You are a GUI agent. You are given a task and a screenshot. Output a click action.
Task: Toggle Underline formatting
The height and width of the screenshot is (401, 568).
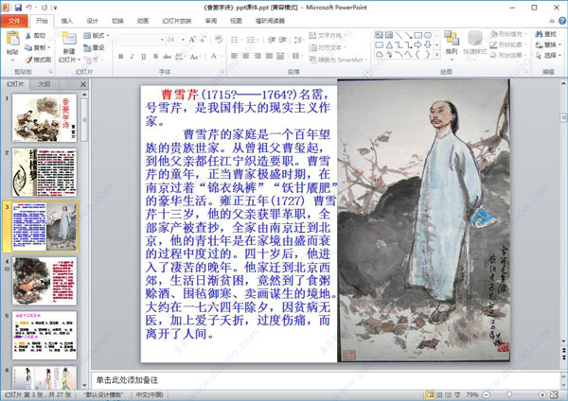tap(144, 56)
